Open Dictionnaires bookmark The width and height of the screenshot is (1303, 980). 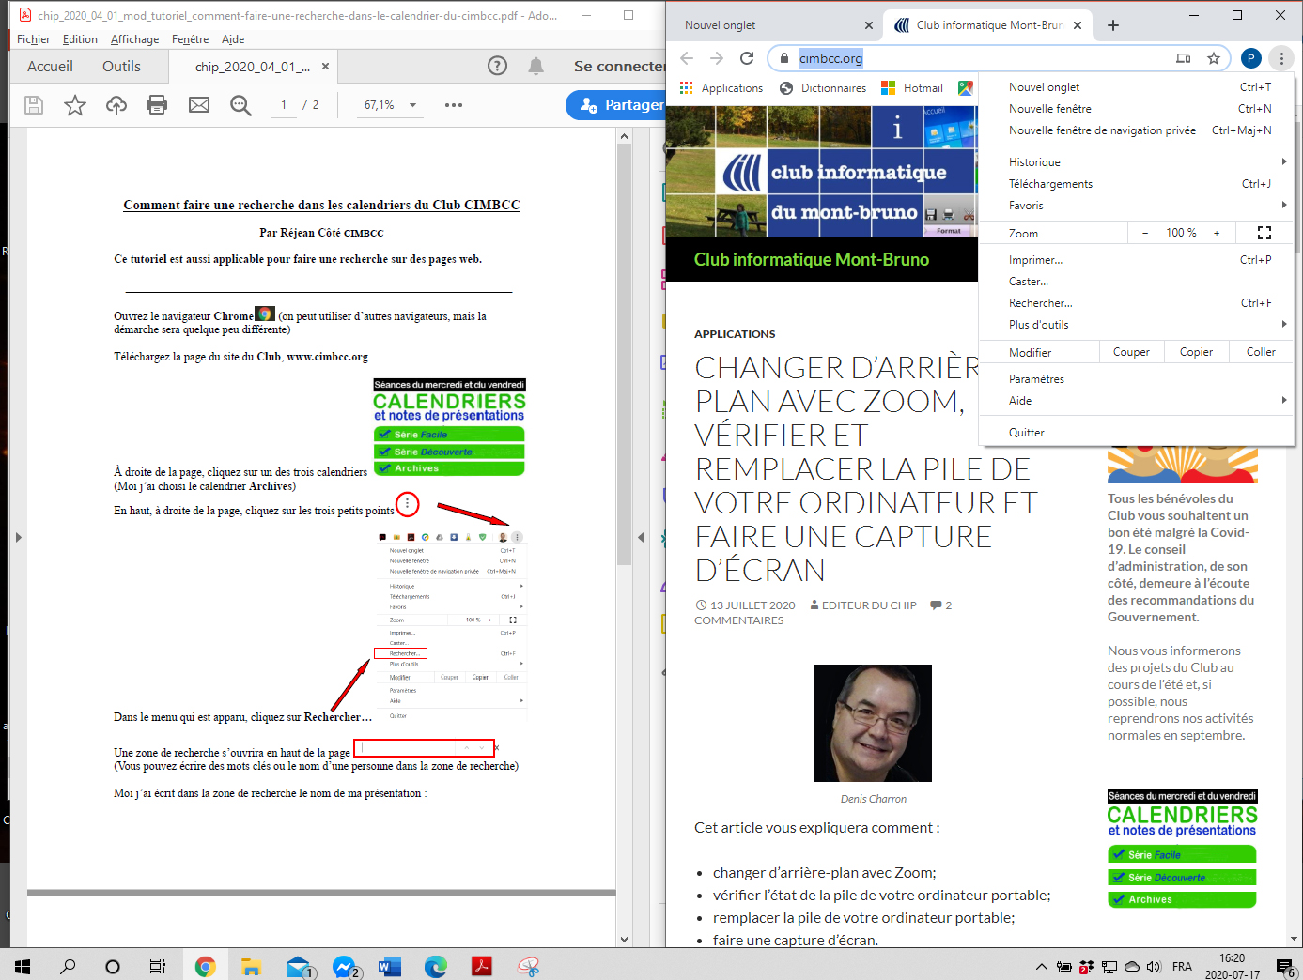coord(823,88)
